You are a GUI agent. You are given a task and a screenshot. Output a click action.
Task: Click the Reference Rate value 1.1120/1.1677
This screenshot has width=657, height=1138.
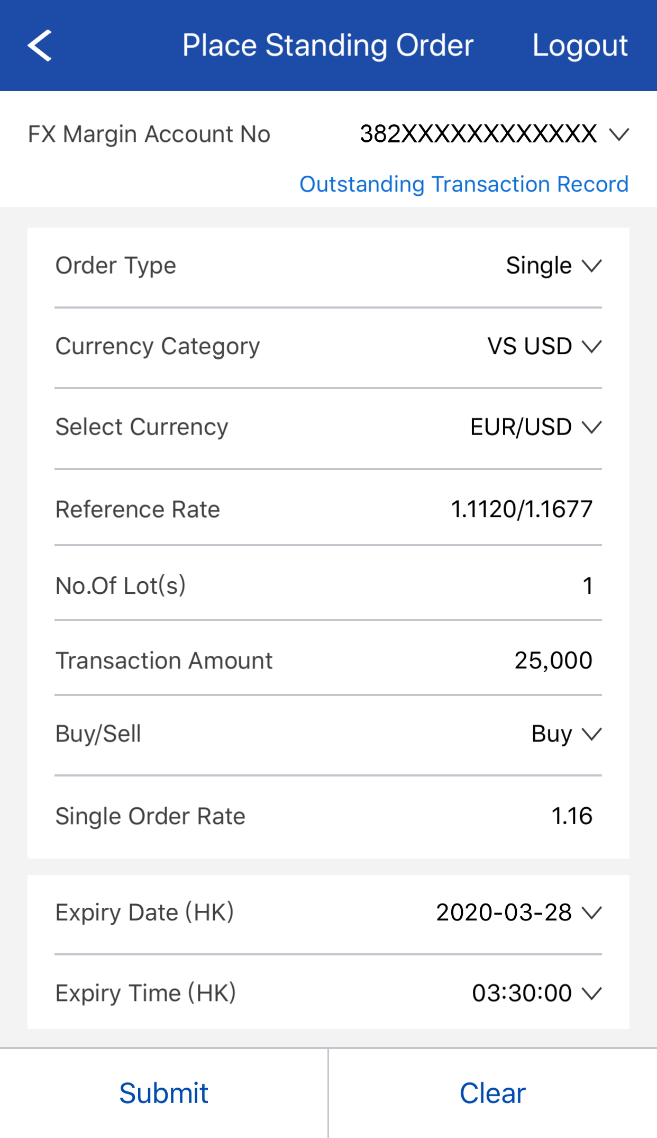point(521,509)
